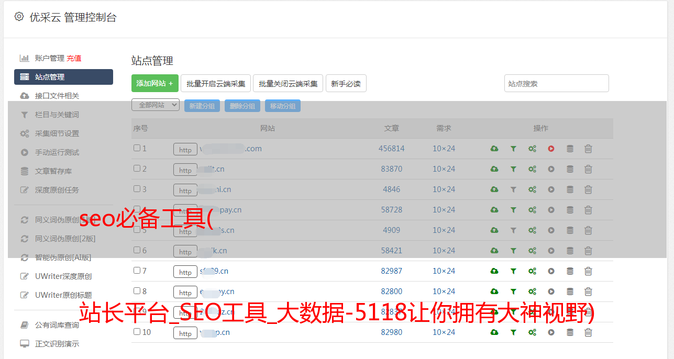Screen dimensions: 674x359
Task: Click the cloud upload icon for row 1
Action: tap(494, 149)
